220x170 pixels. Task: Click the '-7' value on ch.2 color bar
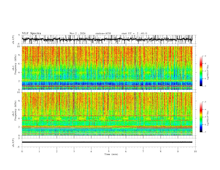click(205, 132)
